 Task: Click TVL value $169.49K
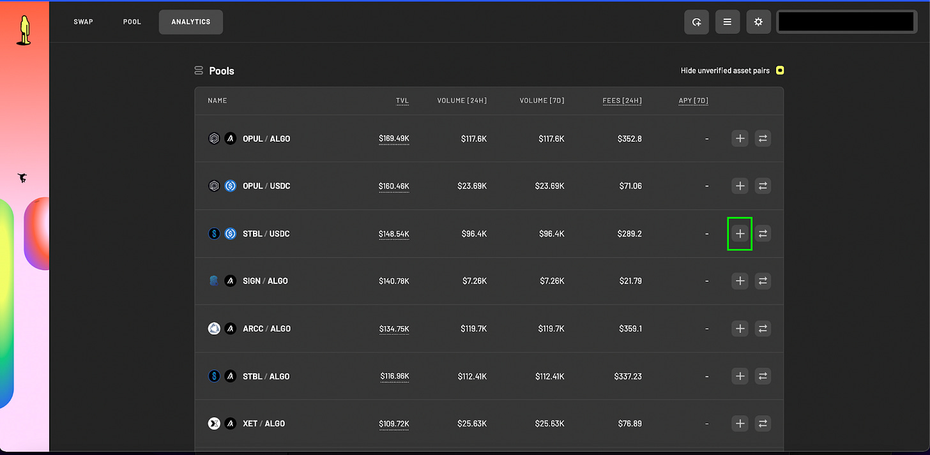(x=393, y=138)
